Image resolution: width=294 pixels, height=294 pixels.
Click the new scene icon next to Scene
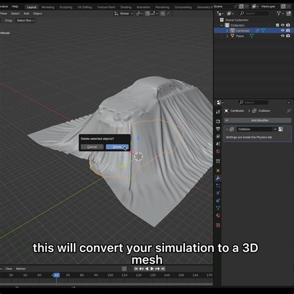[241, 6]
